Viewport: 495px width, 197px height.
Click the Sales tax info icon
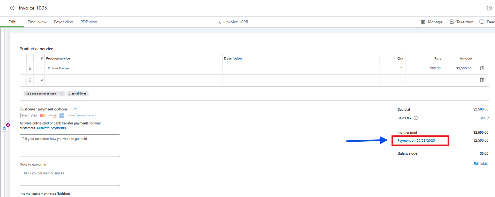click(415, 118)
